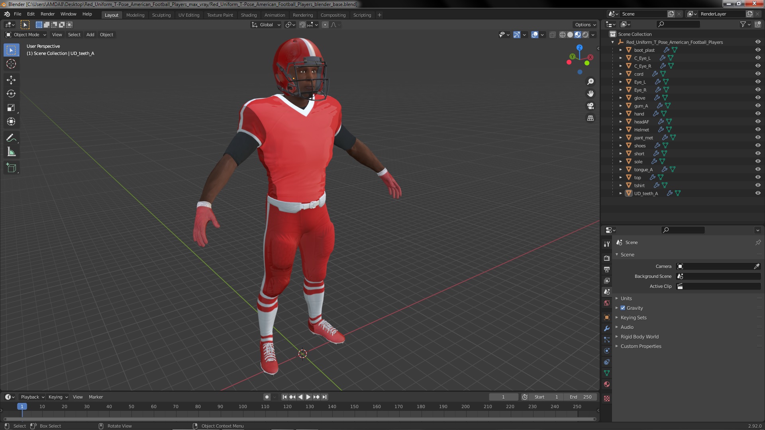This screenshot has width=765, height=430.
Task: Pick camera with the eyedropper icon
Action: (757, 266)
